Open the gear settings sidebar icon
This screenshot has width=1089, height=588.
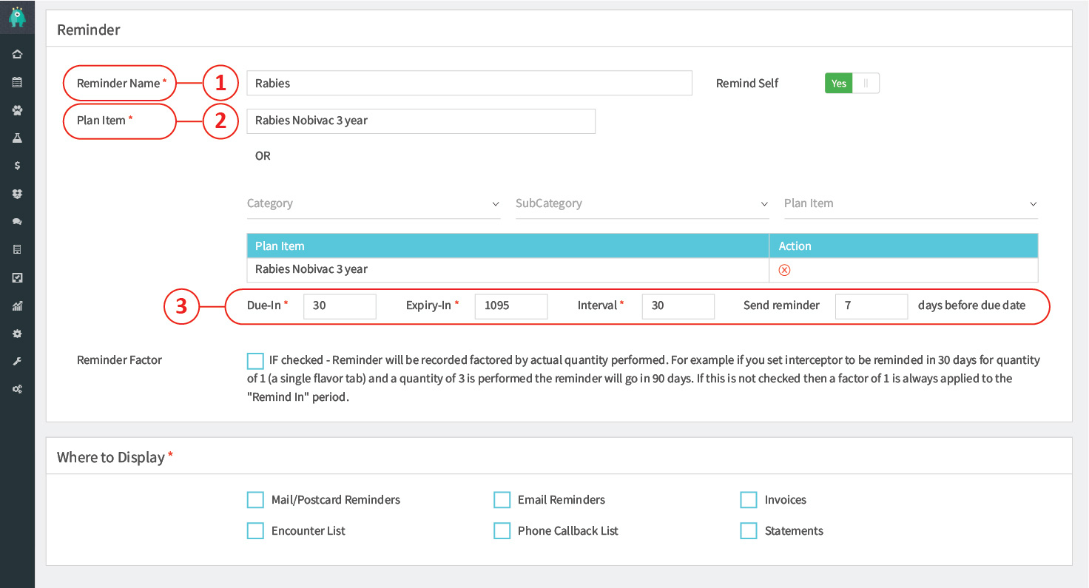pos(17,334)
